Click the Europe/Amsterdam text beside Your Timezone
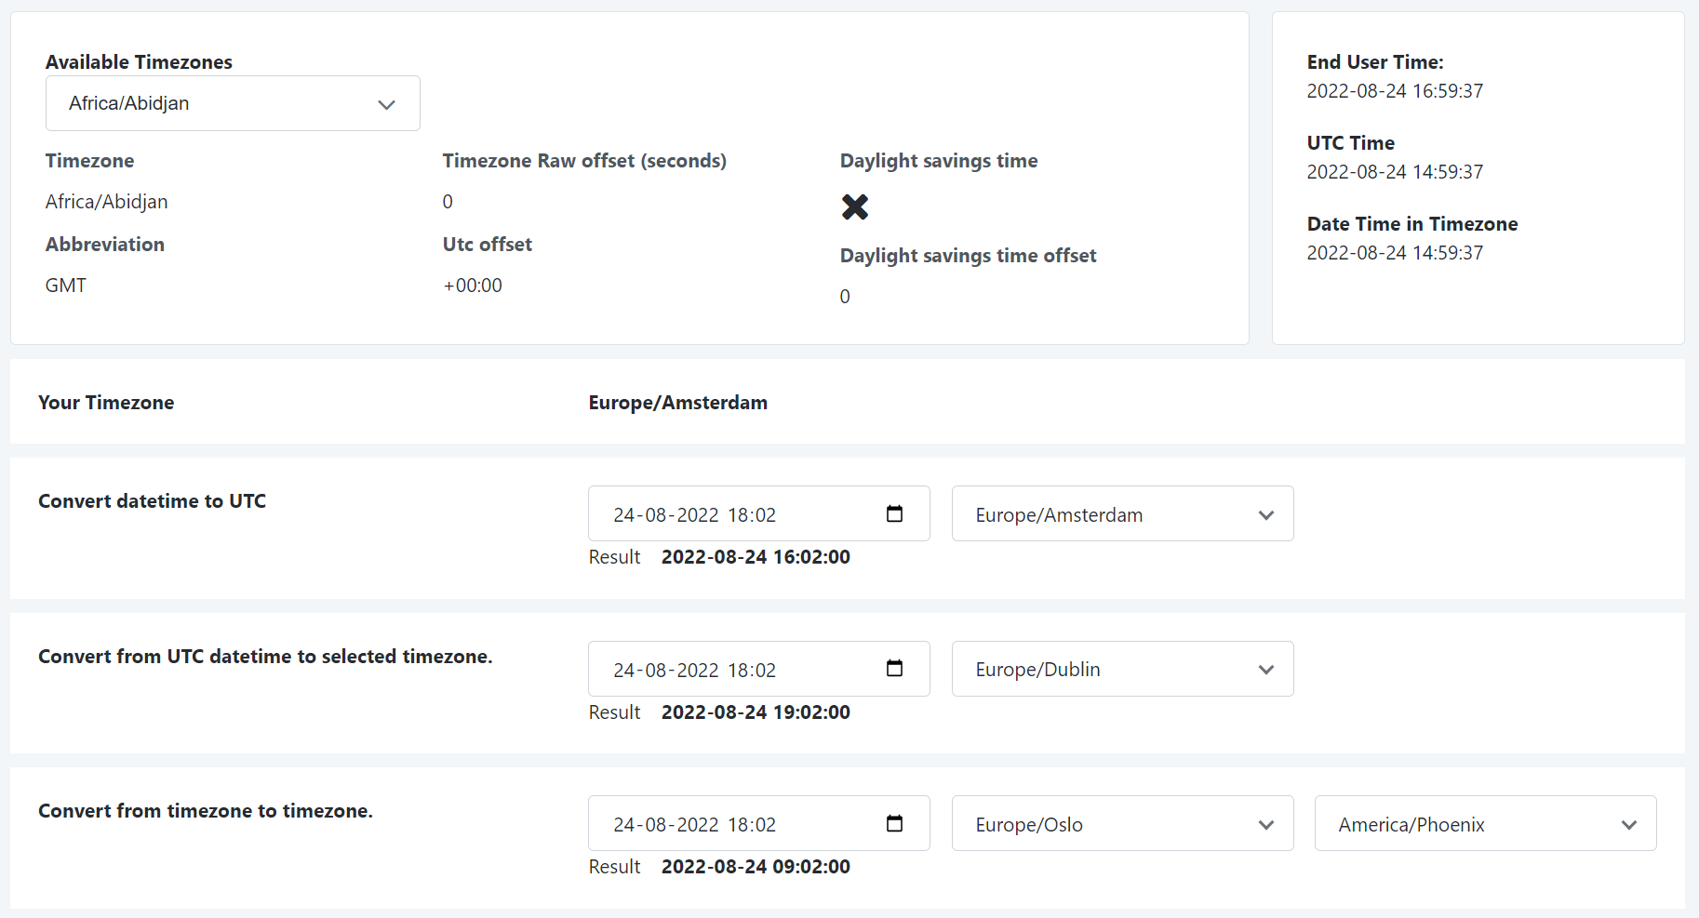The height and width of the screenshot is (918, 1699). [677, 403]
